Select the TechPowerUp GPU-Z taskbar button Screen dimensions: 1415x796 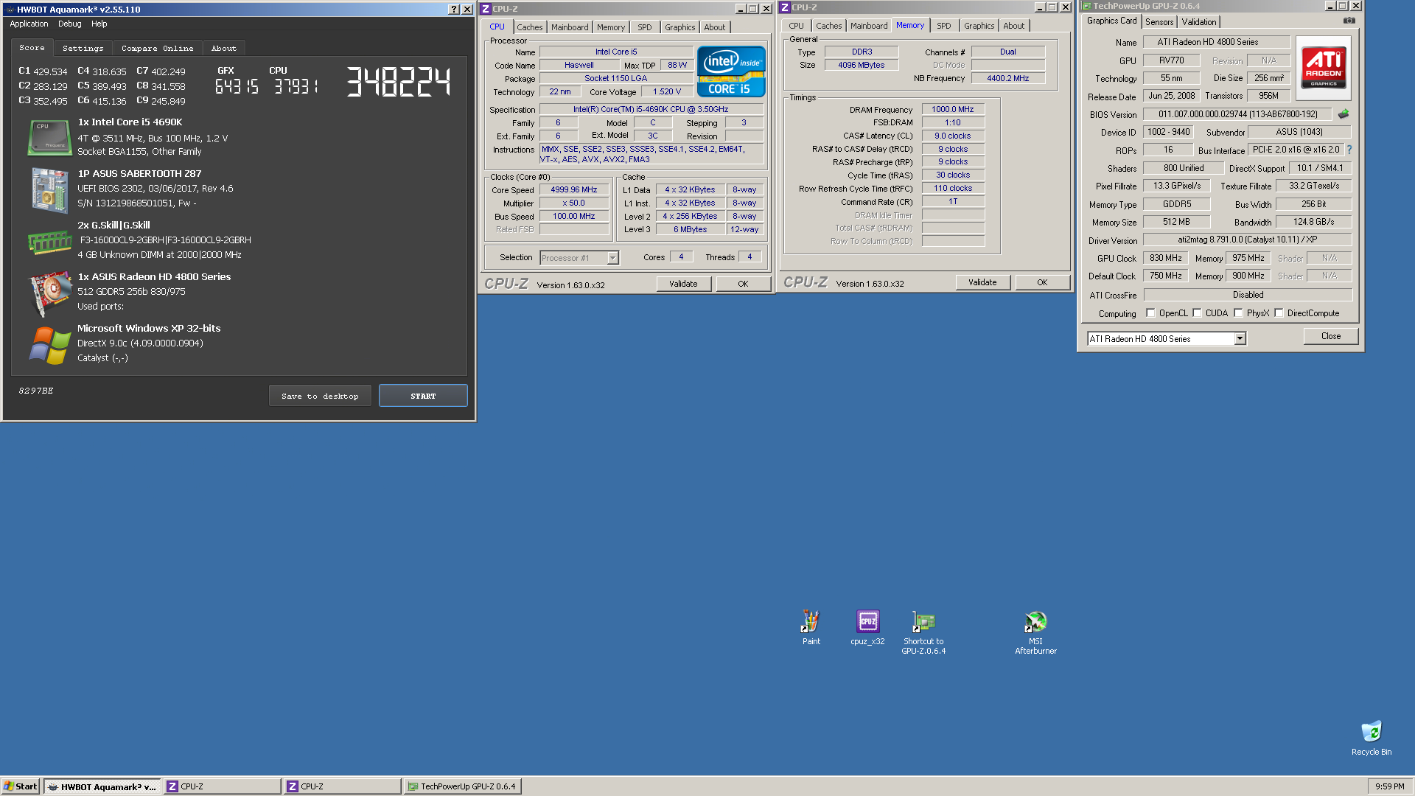coord(462,786)
